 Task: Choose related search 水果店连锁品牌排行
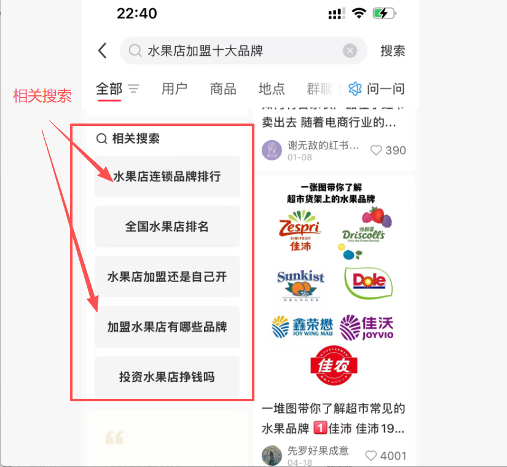coord(167,176)
